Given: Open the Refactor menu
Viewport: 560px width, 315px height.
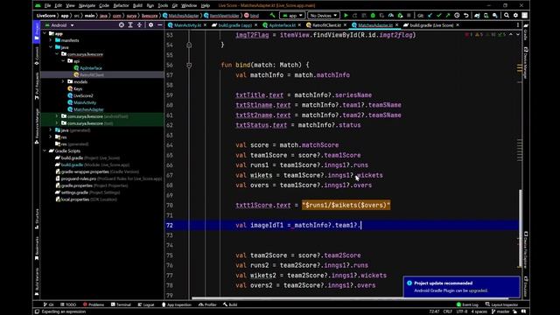Looking at the screenshot, I should pyautogui.click(x=121, y=6).
